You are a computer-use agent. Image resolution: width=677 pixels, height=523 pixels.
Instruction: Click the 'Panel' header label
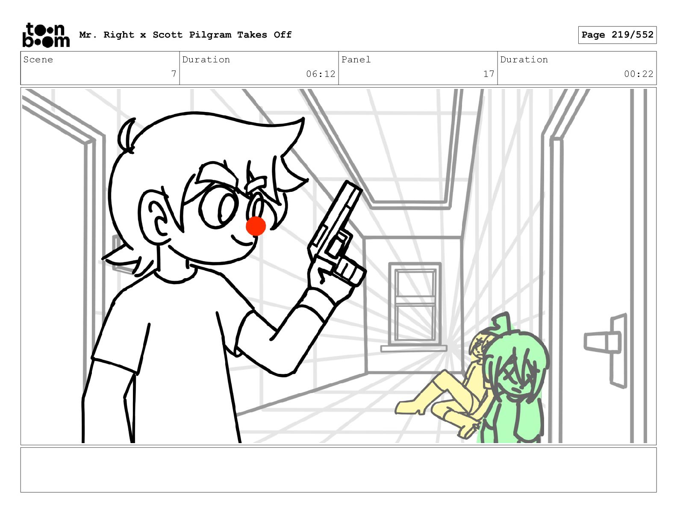356,59
